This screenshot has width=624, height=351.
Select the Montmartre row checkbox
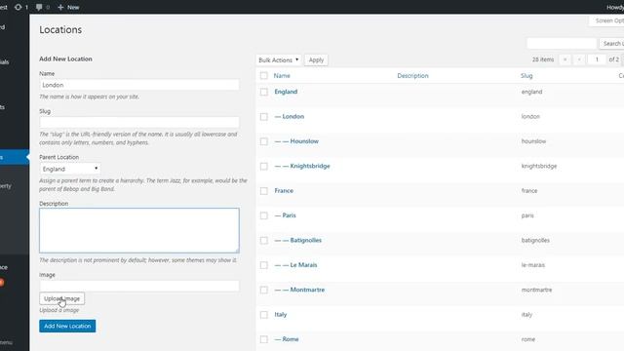pos(264,290)
